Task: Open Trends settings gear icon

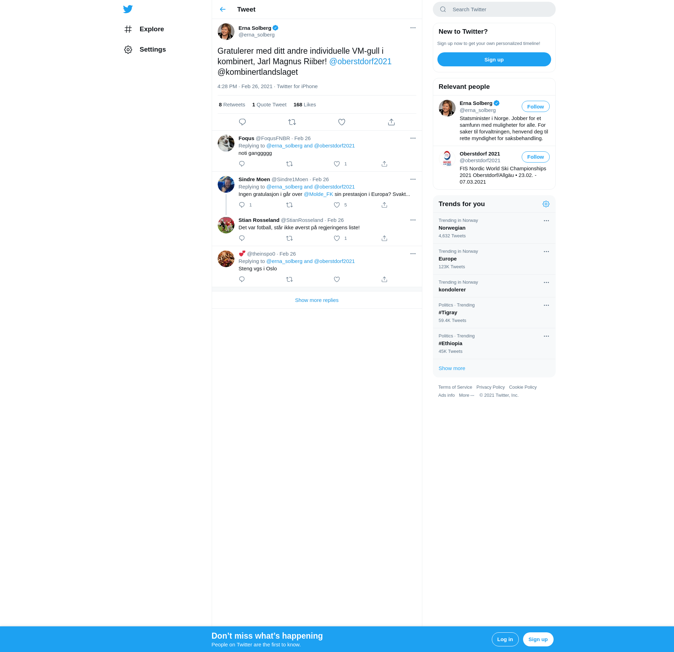Action: point(546,204)
